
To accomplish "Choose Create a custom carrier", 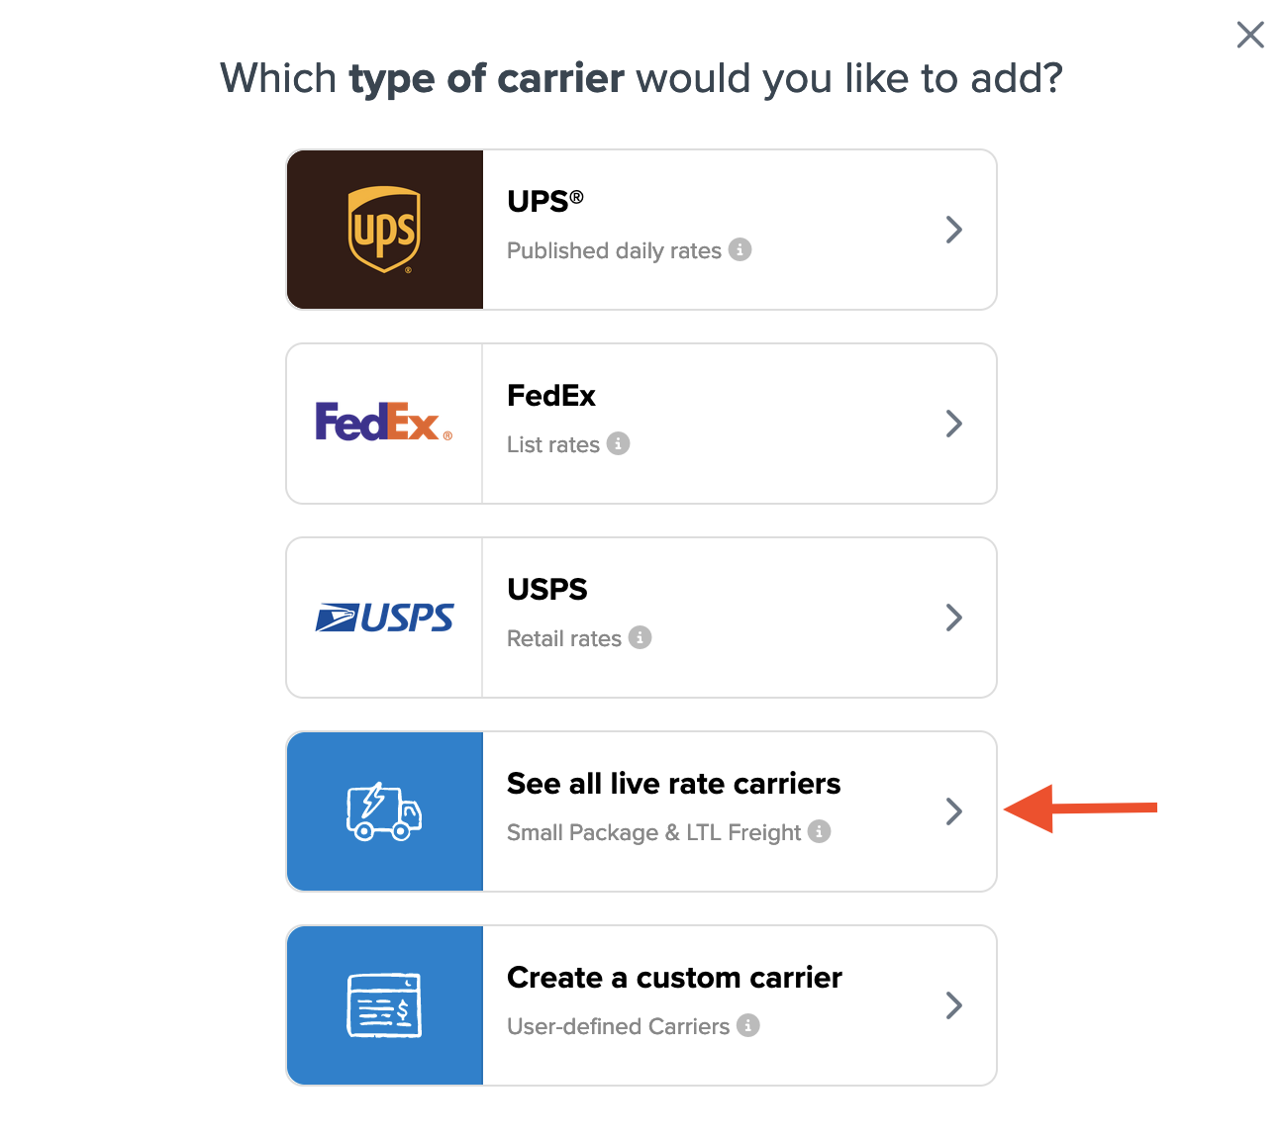I will tap(674, 978).
